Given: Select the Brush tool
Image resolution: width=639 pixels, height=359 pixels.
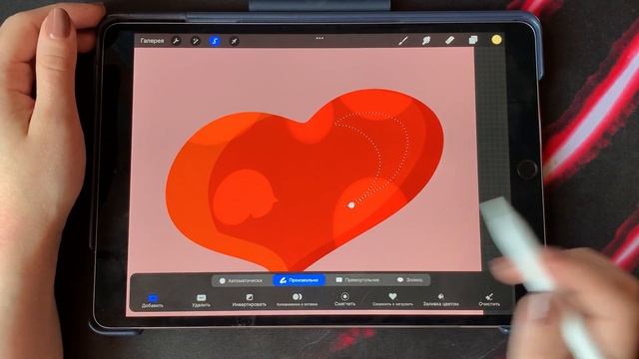Looking at the screenshot, I should (403, 40).
